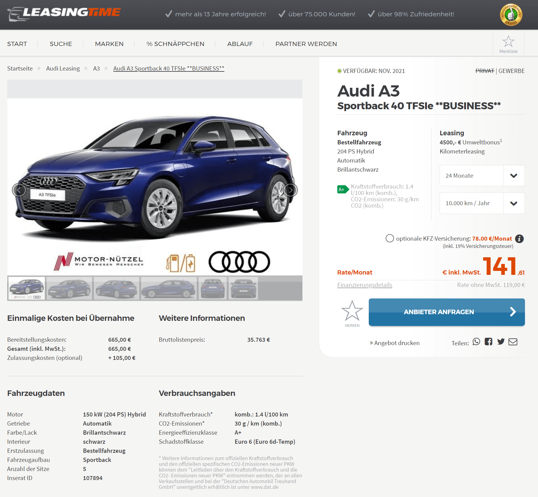Click 'Rate ohne MwSt. 119,00 €' text
The width and height of the screenshot is (538, 497).
pyautogui.click(x=491, y=285)
